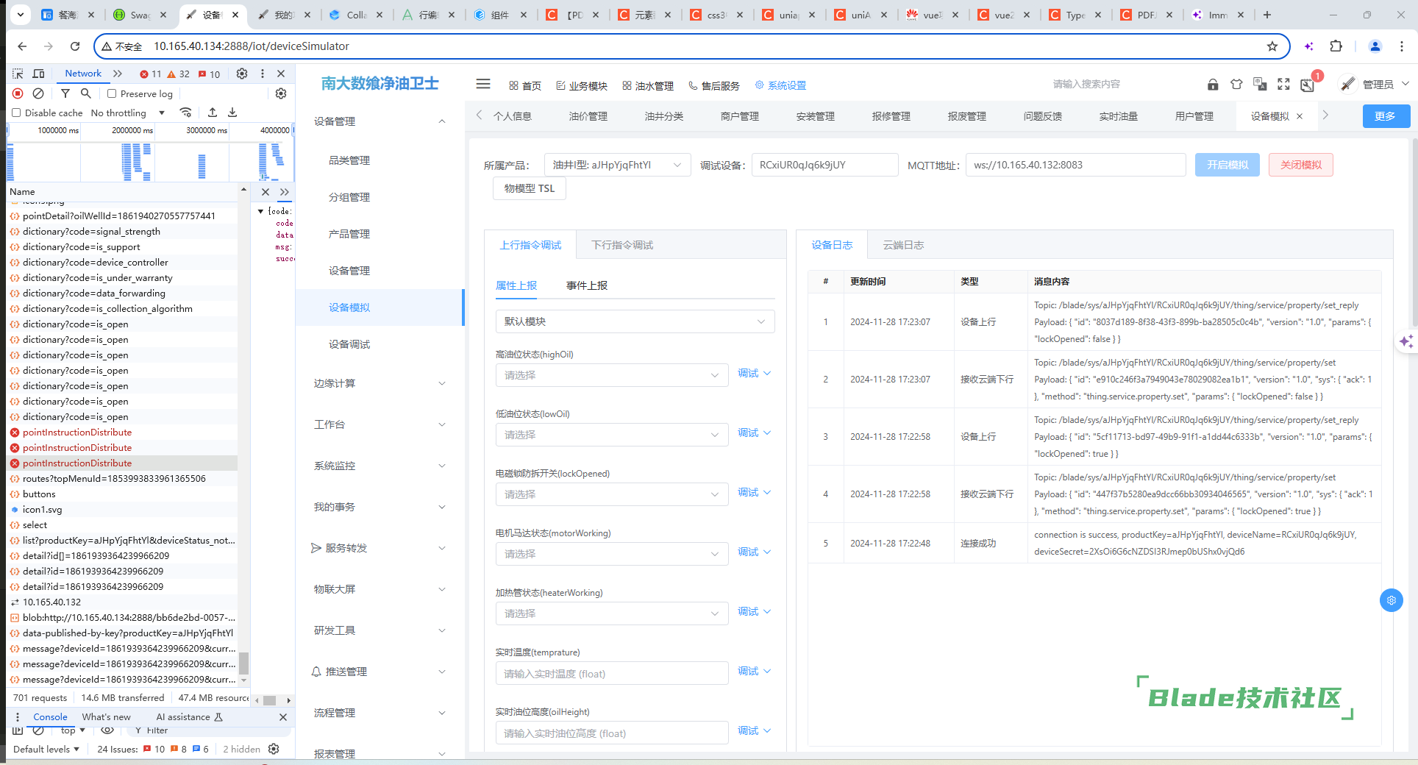Click 开启模拟 button
This screenshot has width=1418, height=765.
tap(1228, 165)
